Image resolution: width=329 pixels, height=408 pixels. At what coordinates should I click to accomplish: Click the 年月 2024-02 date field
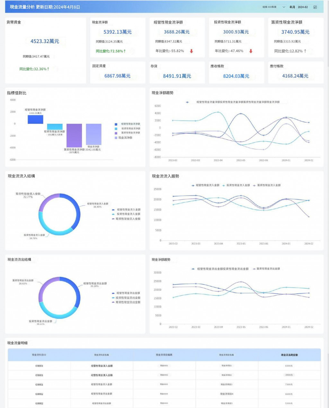click(x=302, y=7)
